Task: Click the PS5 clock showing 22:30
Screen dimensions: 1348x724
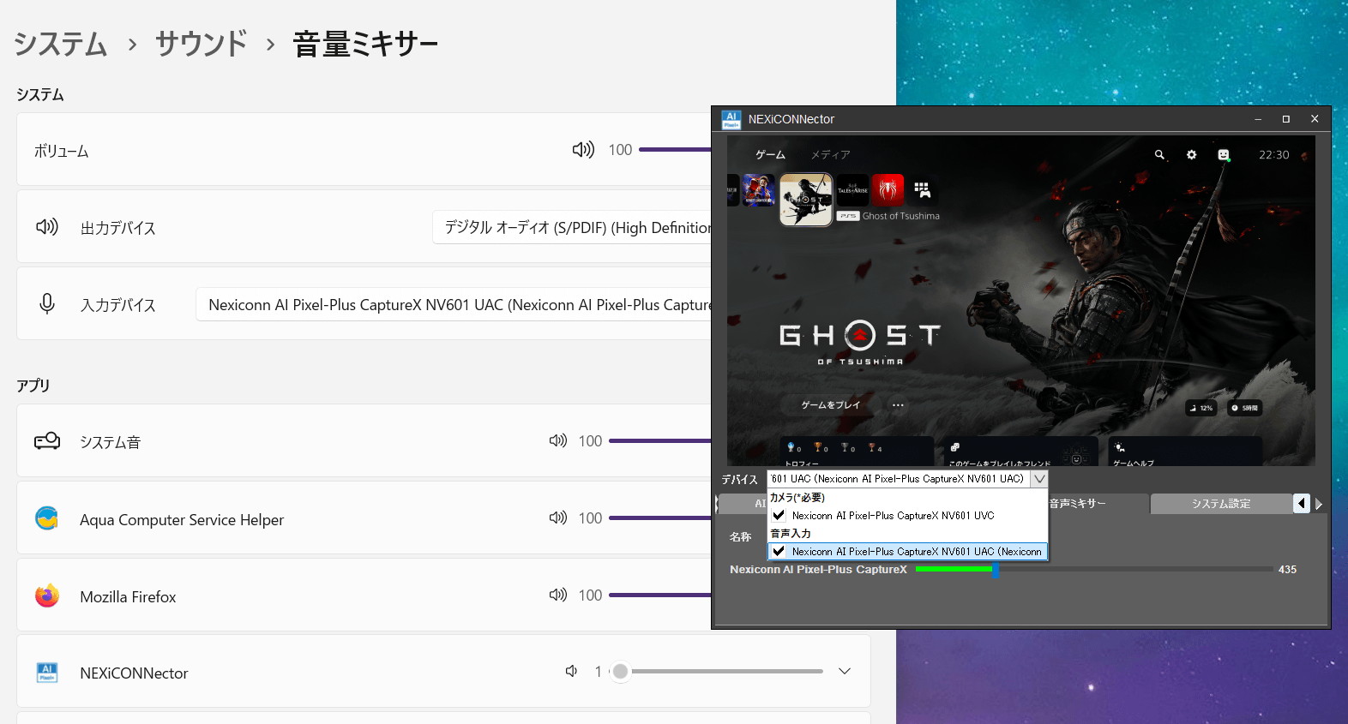Action: (x=1274, y=155)
